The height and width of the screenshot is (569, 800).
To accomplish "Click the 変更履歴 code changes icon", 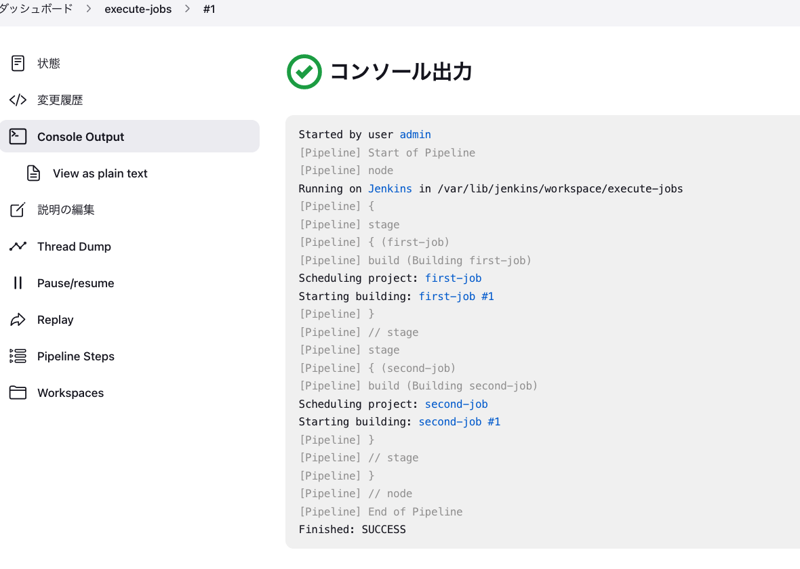I will (x=18, y=100).
